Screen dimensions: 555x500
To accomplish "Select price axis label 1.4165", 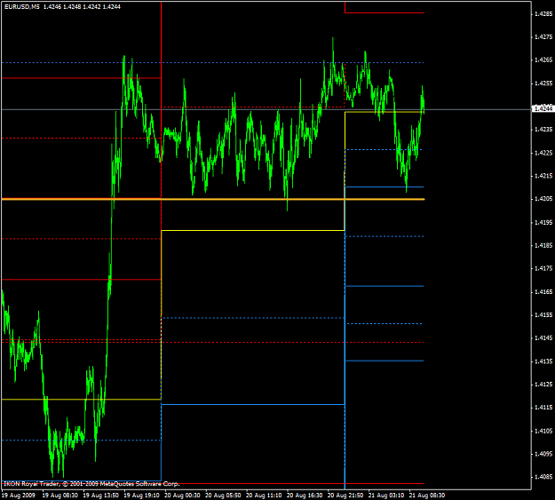I will [x=543, y=292].
